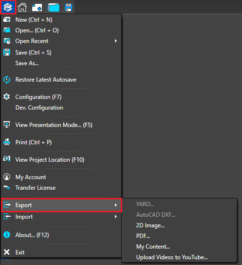Click the floppy icon beside Save (Ctrl + S)
The height and width of the screenshot is (265, 242).
click(7, 52)
